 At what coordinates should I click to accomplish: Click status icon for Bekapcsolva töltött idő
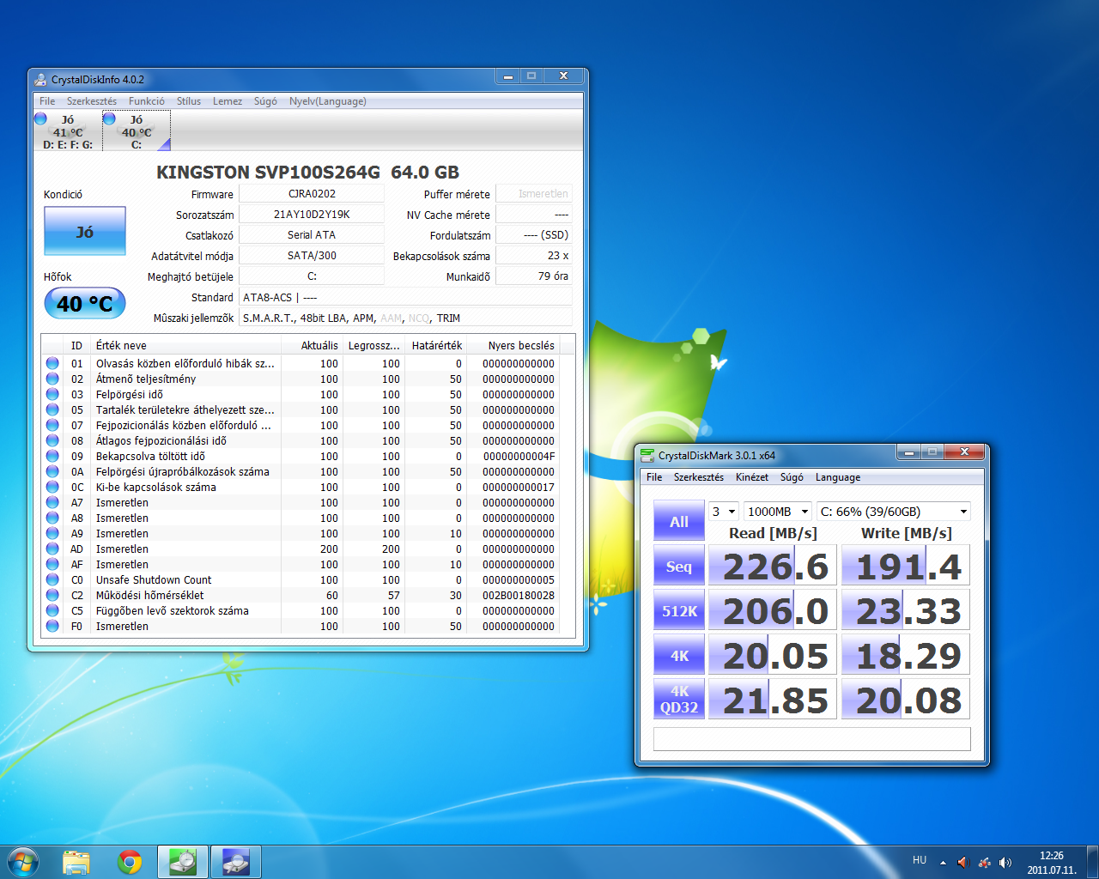53,456
